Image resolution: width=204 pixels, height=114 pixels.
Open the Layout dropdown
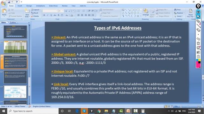tap(35, 10)
